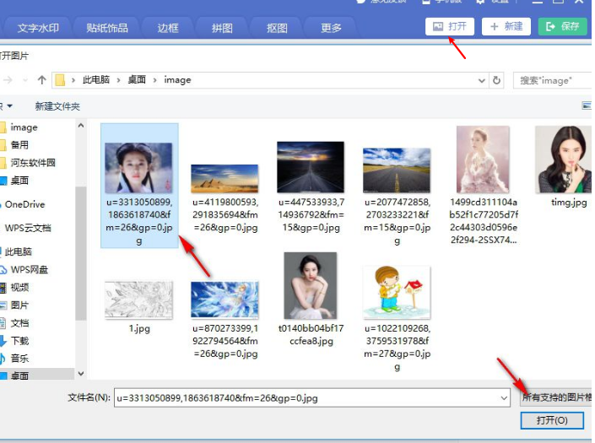Select the u=3313050899 portrait thumbnail
Viewport: 595px width, 443px height.
139,169
